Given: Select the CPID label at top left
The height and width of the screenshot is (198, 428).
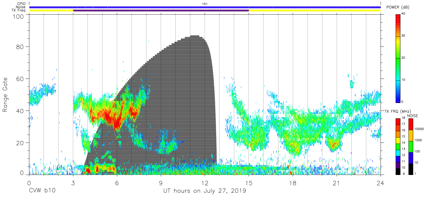Looking at the screenshot, I should click(x=21, y=4).
